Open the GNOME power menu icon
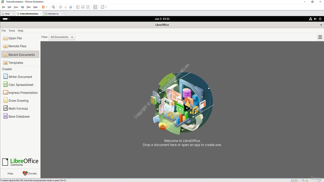The height and width of the screenshot is (182, 324). (320, 19)
